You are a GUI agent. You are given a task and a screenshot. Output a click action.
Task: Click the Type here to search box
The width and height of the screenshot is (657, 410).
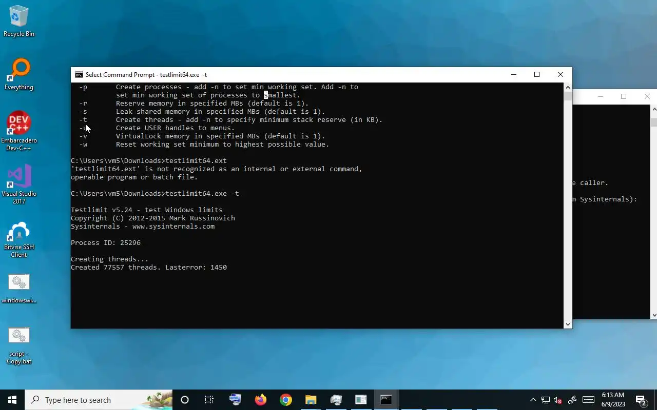(99, 400)
